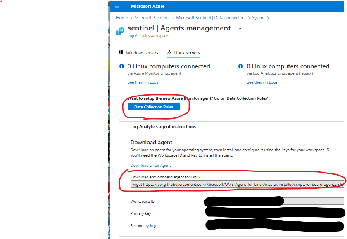The height and width of the screenshot is (239, 347).
Task: Collapse Log Analytics agent instructions section
Action: (125, 127)
